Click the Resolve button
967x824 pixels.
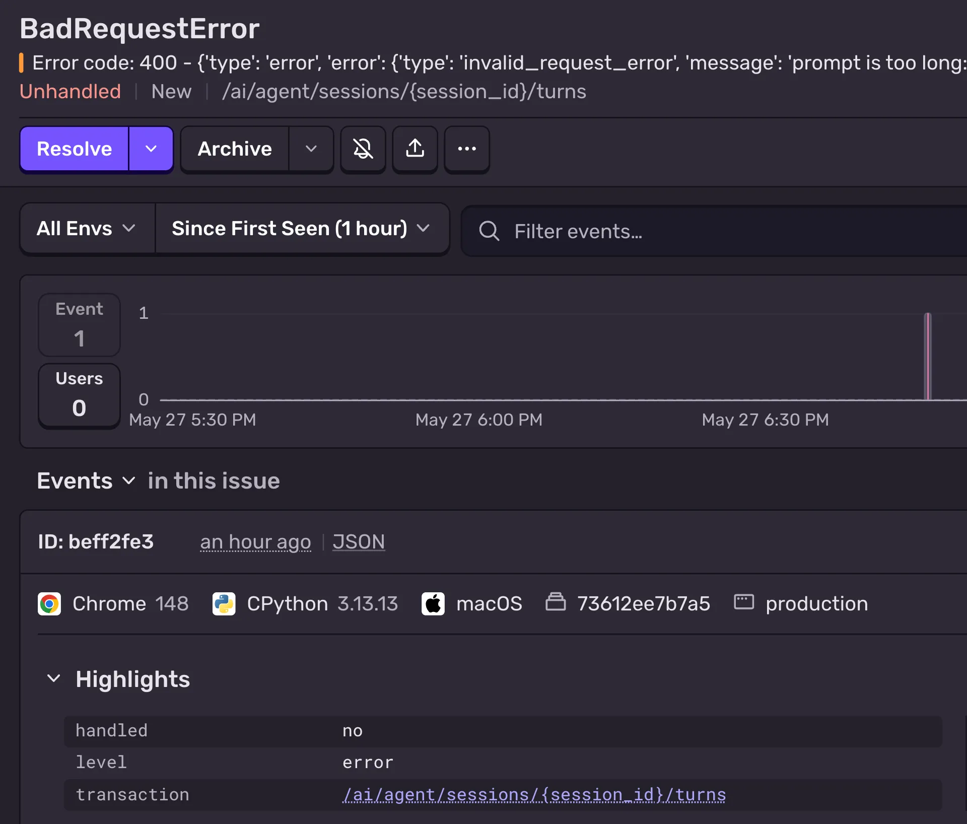(x=74, y=149)
